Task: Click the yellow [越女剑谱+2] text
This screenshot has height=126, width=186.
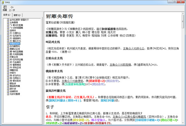Action: 81,120
